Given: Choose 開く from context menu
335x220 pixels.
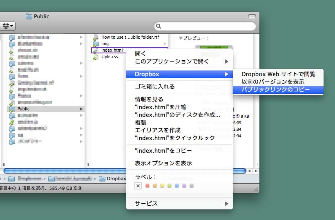Looking at the screenshot, I should 179,54.
